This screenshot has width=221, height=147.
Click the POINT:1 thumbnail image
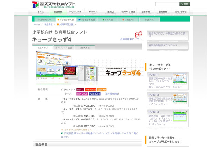pyautogui.click(x=180, y=79)
